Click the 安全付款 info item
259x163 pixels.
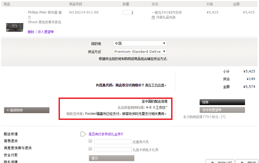[x=11, y=155]
